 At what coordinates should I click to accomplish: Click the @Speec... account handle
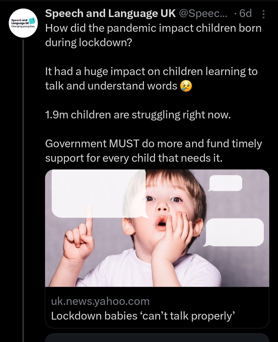pos(203,13)
